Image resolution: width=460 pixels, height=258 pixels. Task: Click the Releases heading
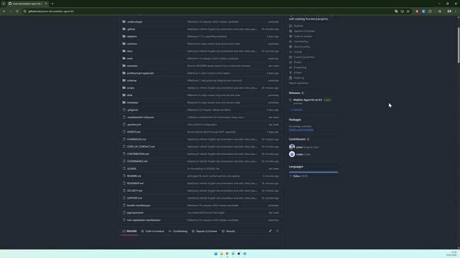[x=294, y=93]
